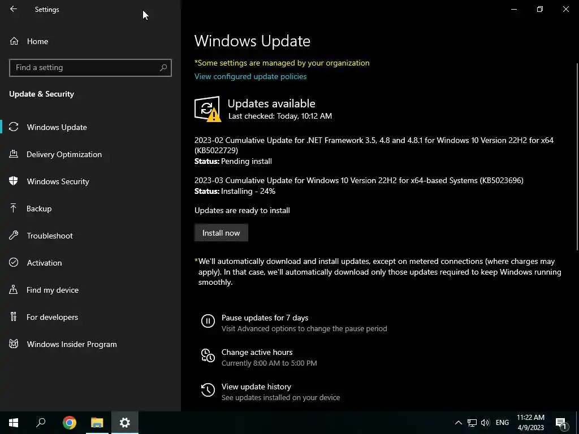The image size is (579, 434).
Task: Open File Explorer from the taskbar
Action: 97,423
